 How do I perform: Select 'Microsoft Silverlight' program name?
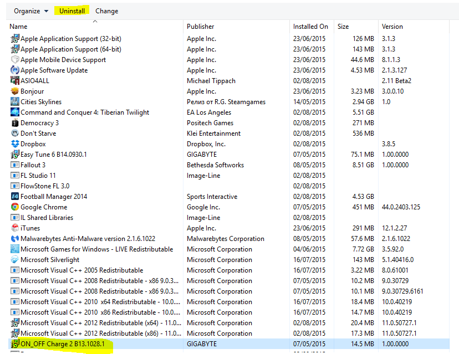coord(50,260)
